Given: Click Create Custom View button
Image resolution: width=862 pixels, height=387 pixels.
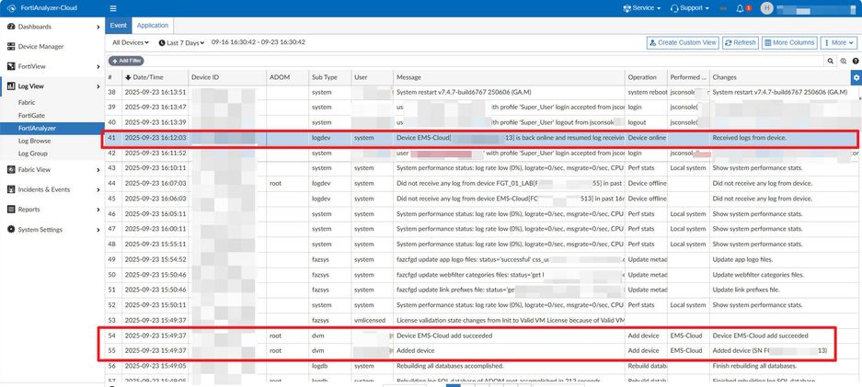Looking at the screenshot, I should 682,42.
